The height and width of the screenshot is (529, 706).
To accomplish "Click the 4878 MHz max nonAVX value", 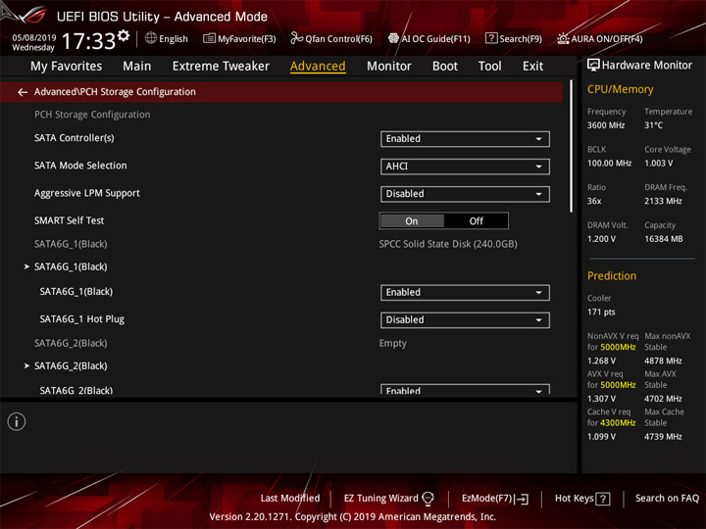I will [663, 361].
